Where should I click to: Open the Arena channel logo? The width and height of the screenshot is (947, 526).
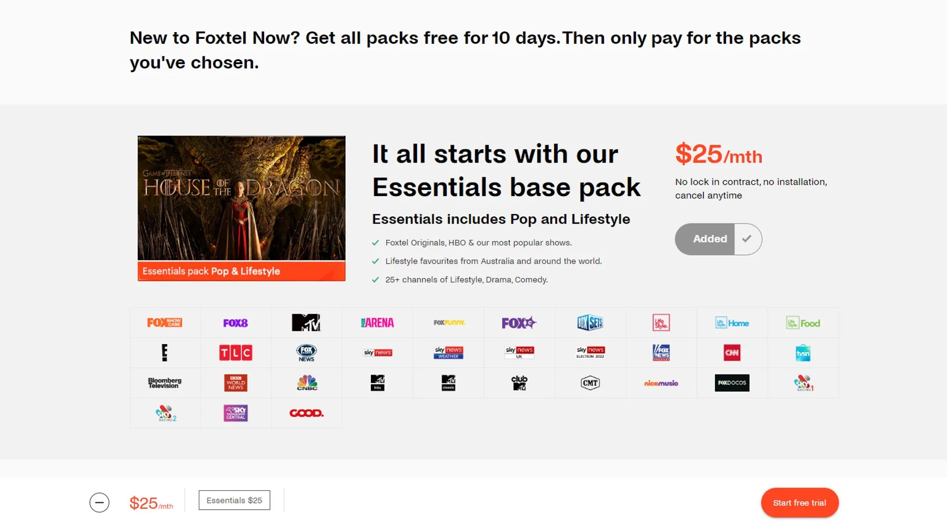377,323
